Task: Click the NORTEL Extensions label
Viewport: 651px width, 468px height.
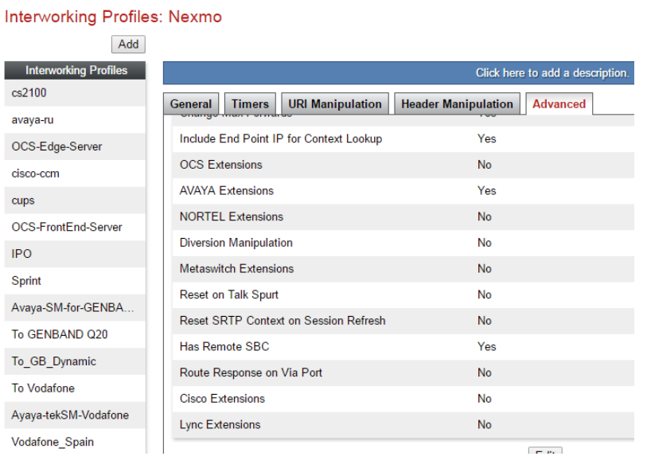Action: click(232, 216)
